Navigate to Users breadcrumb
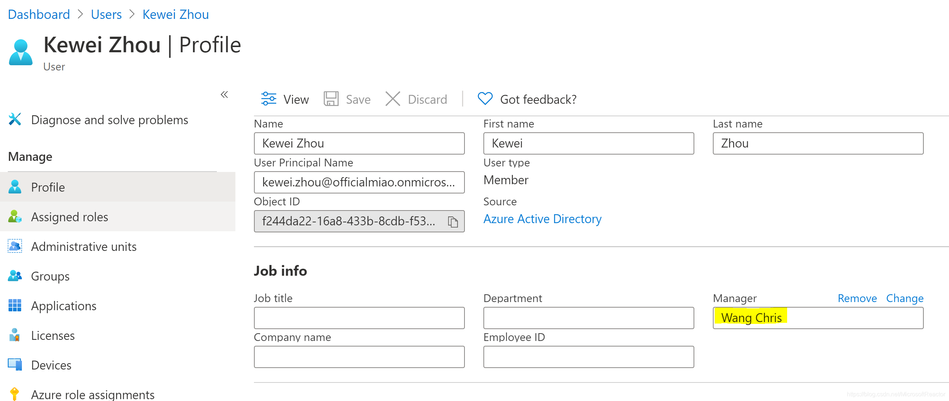949x401 pixels. (x=106, y=14)
